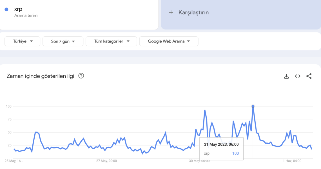Open the Türkiye country dropdown

point(23,41)
